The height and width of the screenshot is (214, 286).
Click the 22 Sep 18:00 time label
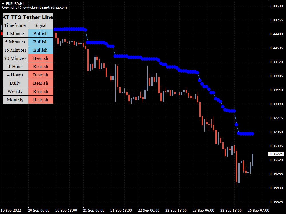176,211
